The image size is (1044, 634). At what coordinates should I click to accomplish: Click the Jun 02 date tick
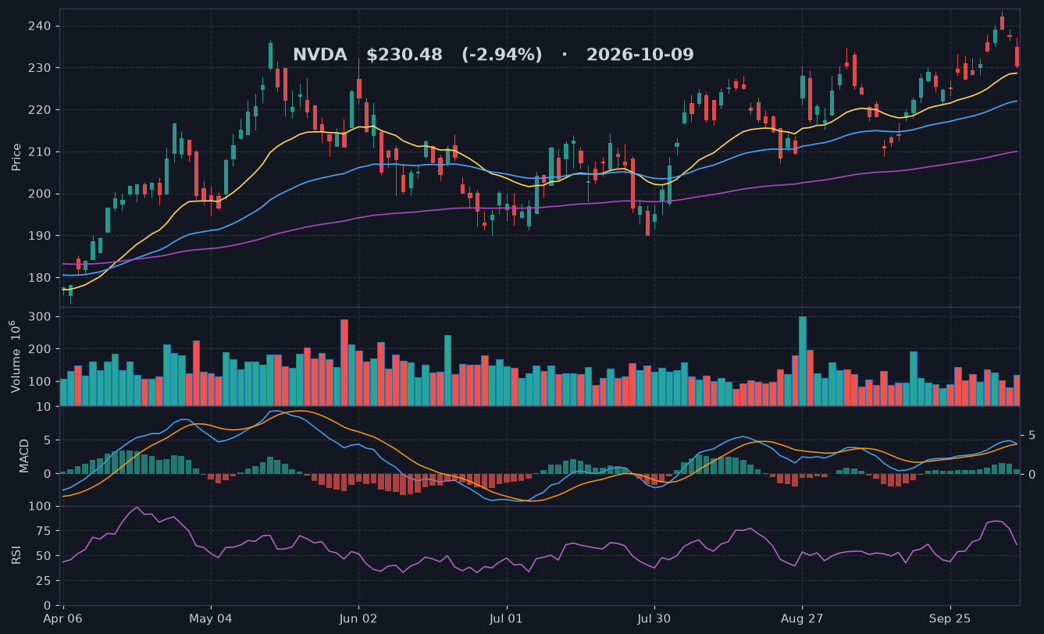point(359,618)
